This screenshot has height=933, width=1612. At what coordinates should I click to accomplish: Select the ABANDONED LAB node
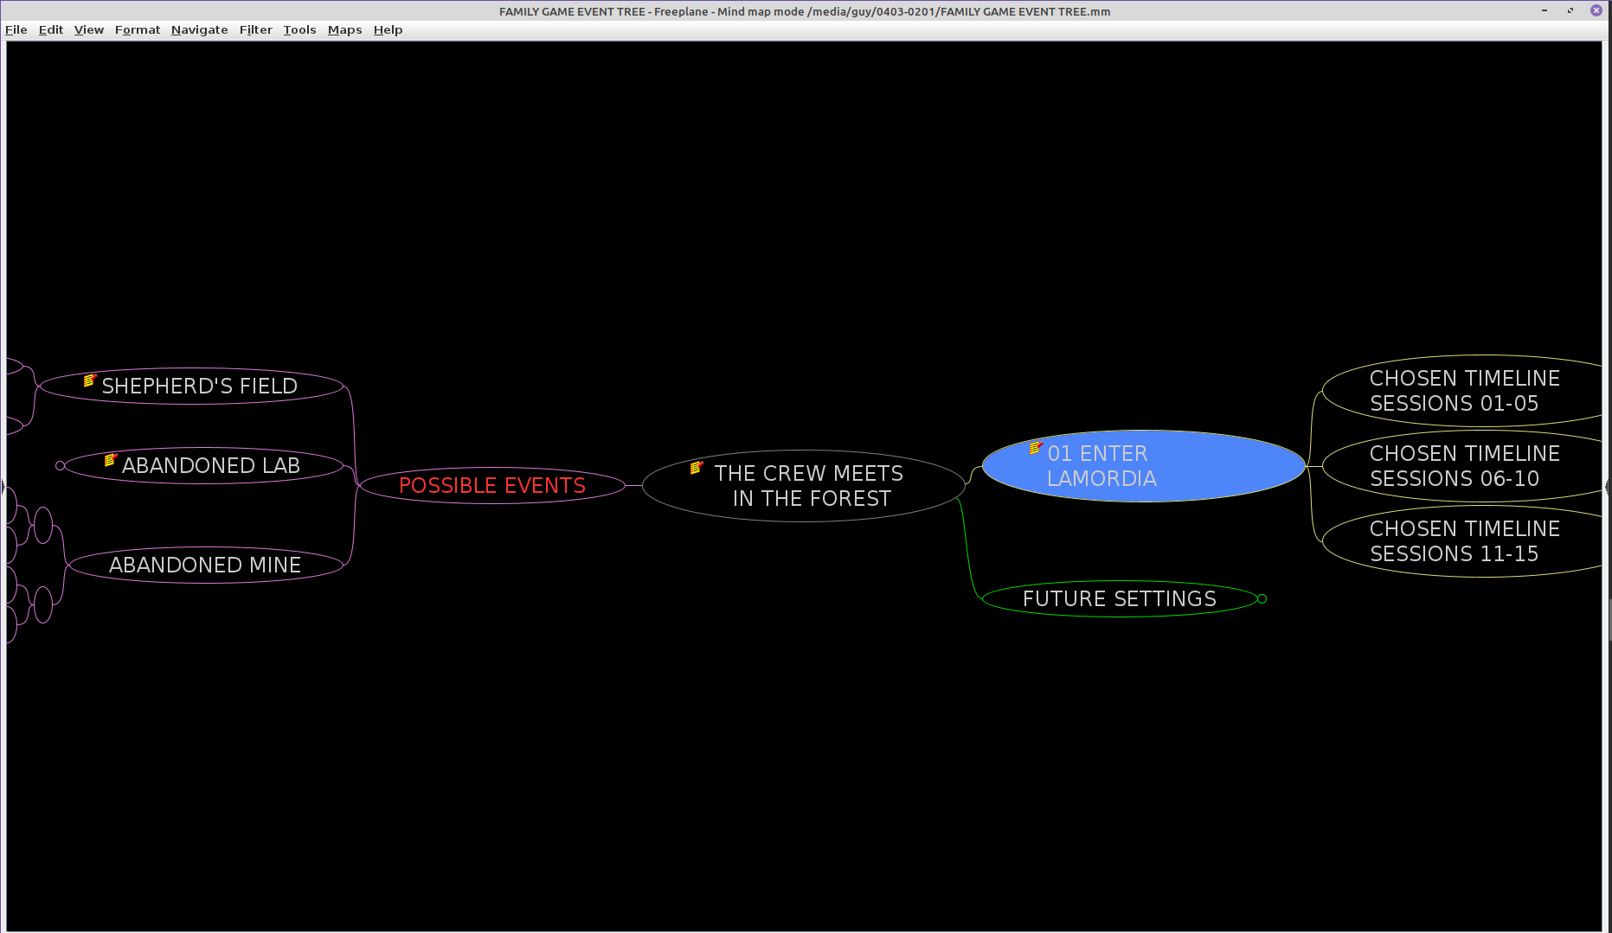click(x=204, y=465)
